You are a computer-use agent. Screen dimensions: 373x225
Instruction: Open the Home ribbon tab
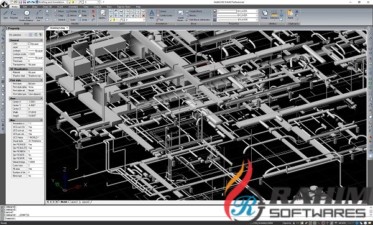point(14,7)
